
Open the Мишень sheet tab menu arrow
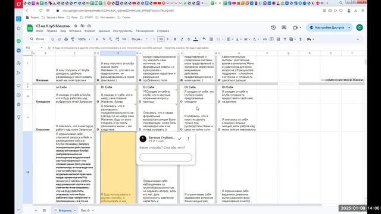(75, 210)
